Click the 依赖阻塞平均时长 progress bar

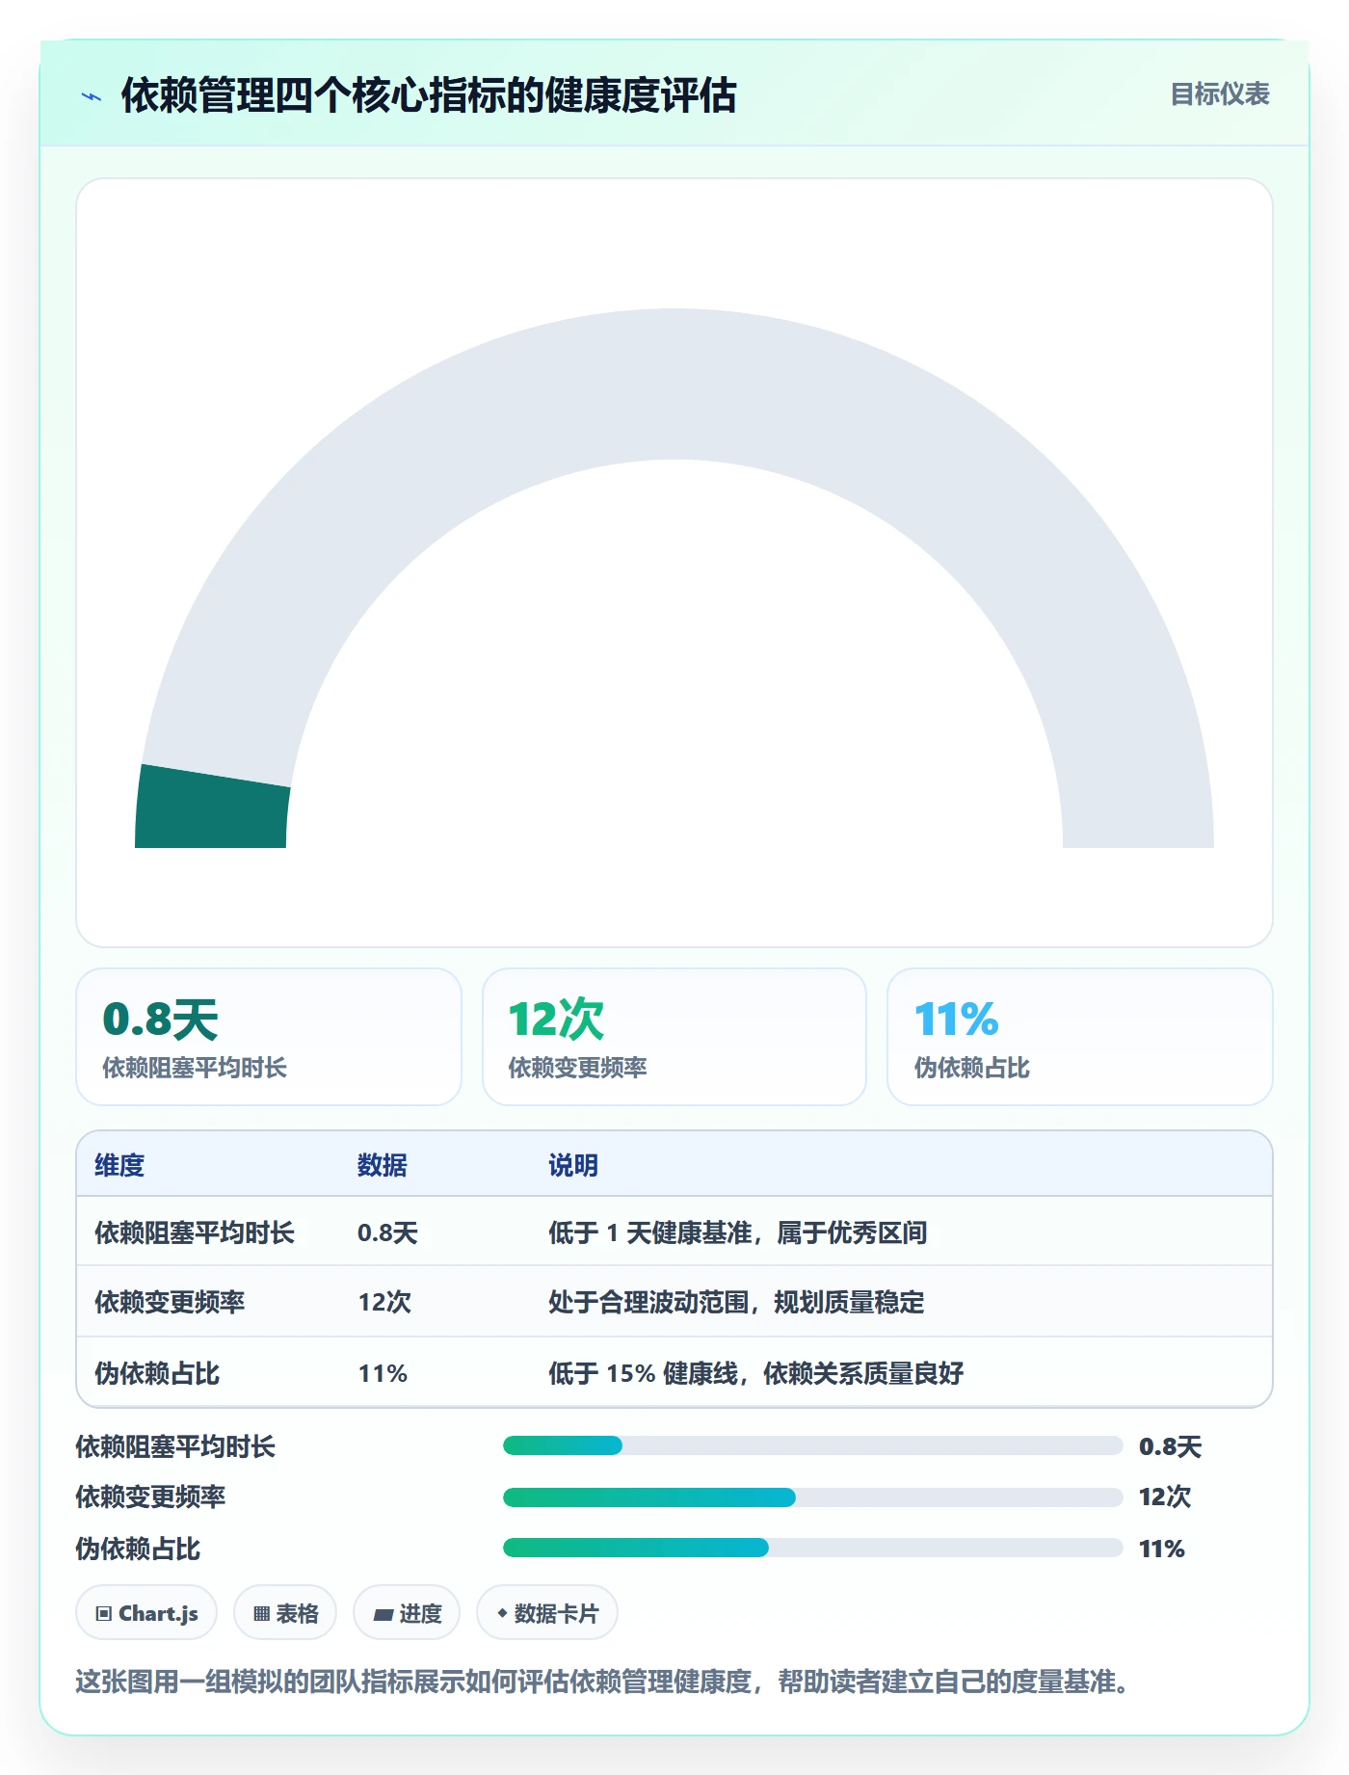coord(812,1445)
